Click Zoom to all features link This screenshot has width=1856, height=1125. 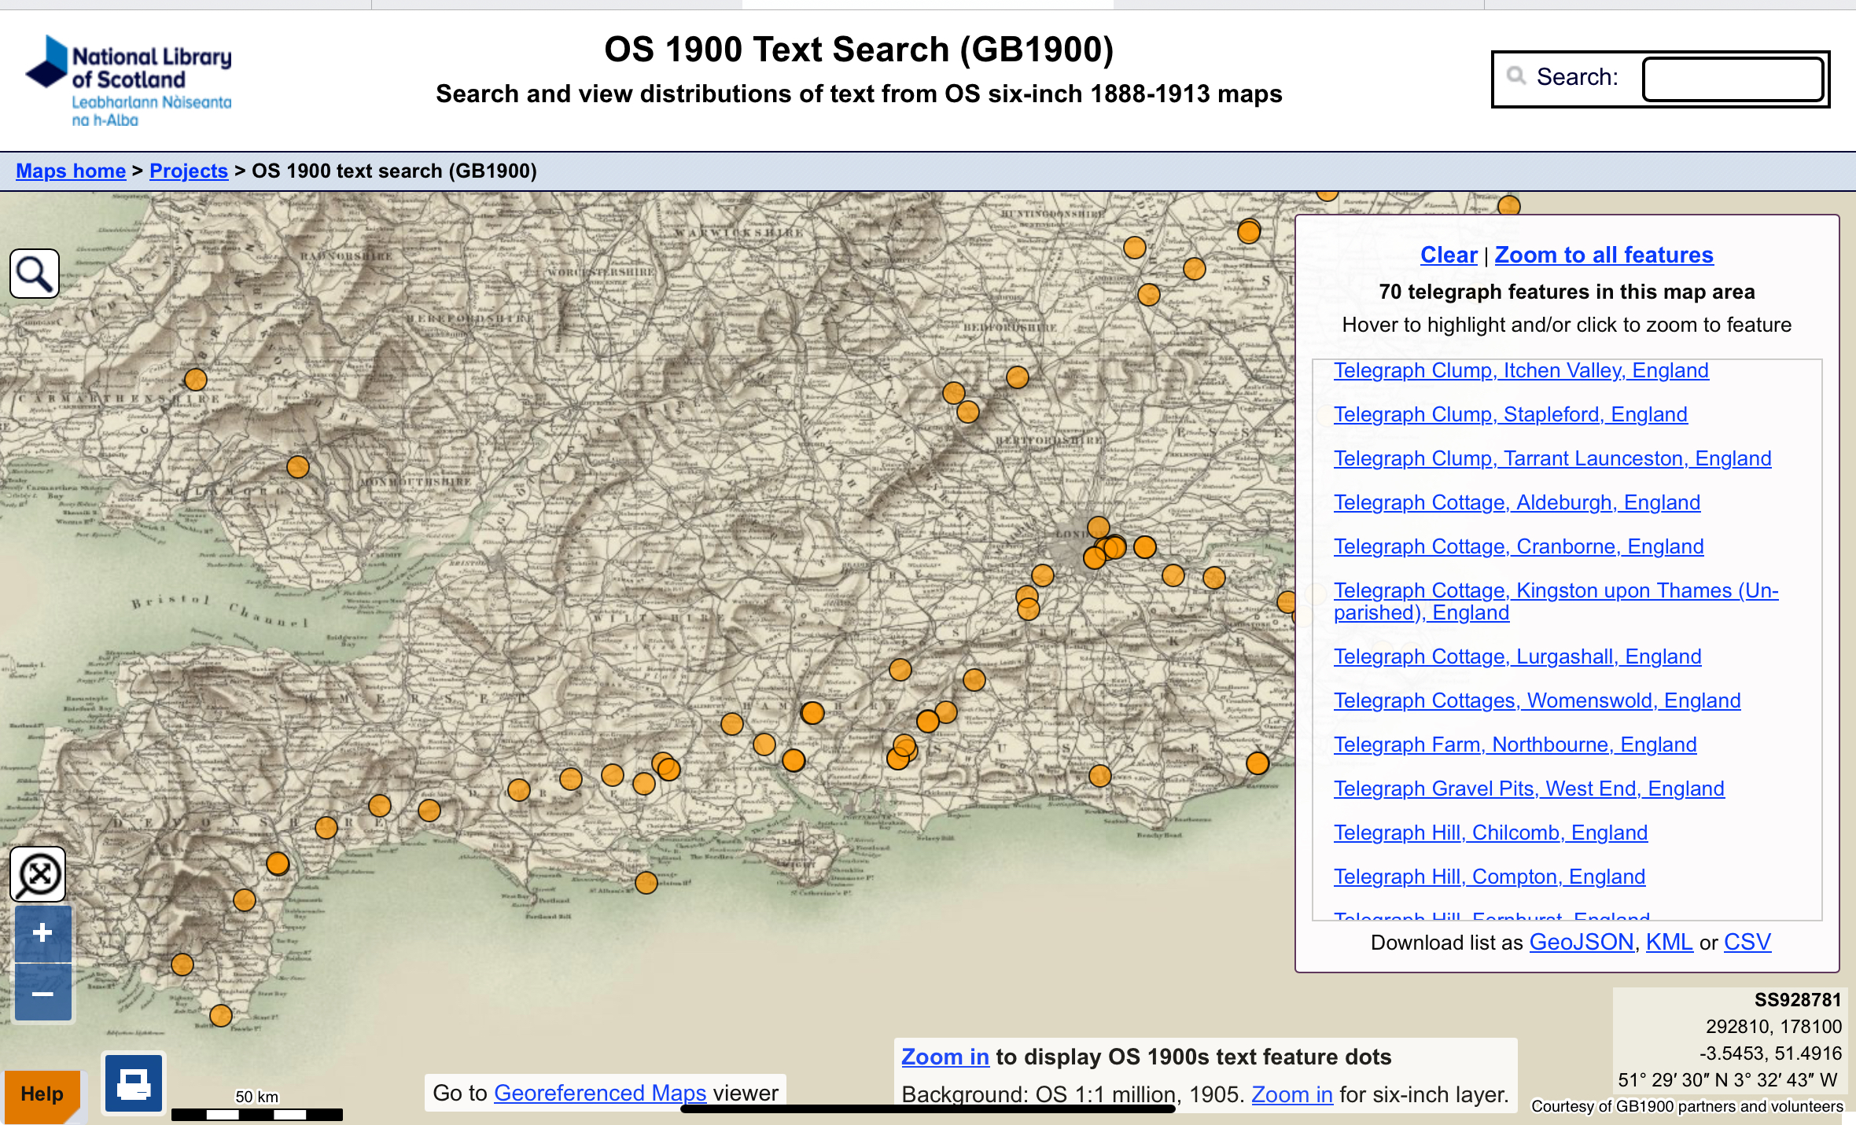click(1604, 255)
